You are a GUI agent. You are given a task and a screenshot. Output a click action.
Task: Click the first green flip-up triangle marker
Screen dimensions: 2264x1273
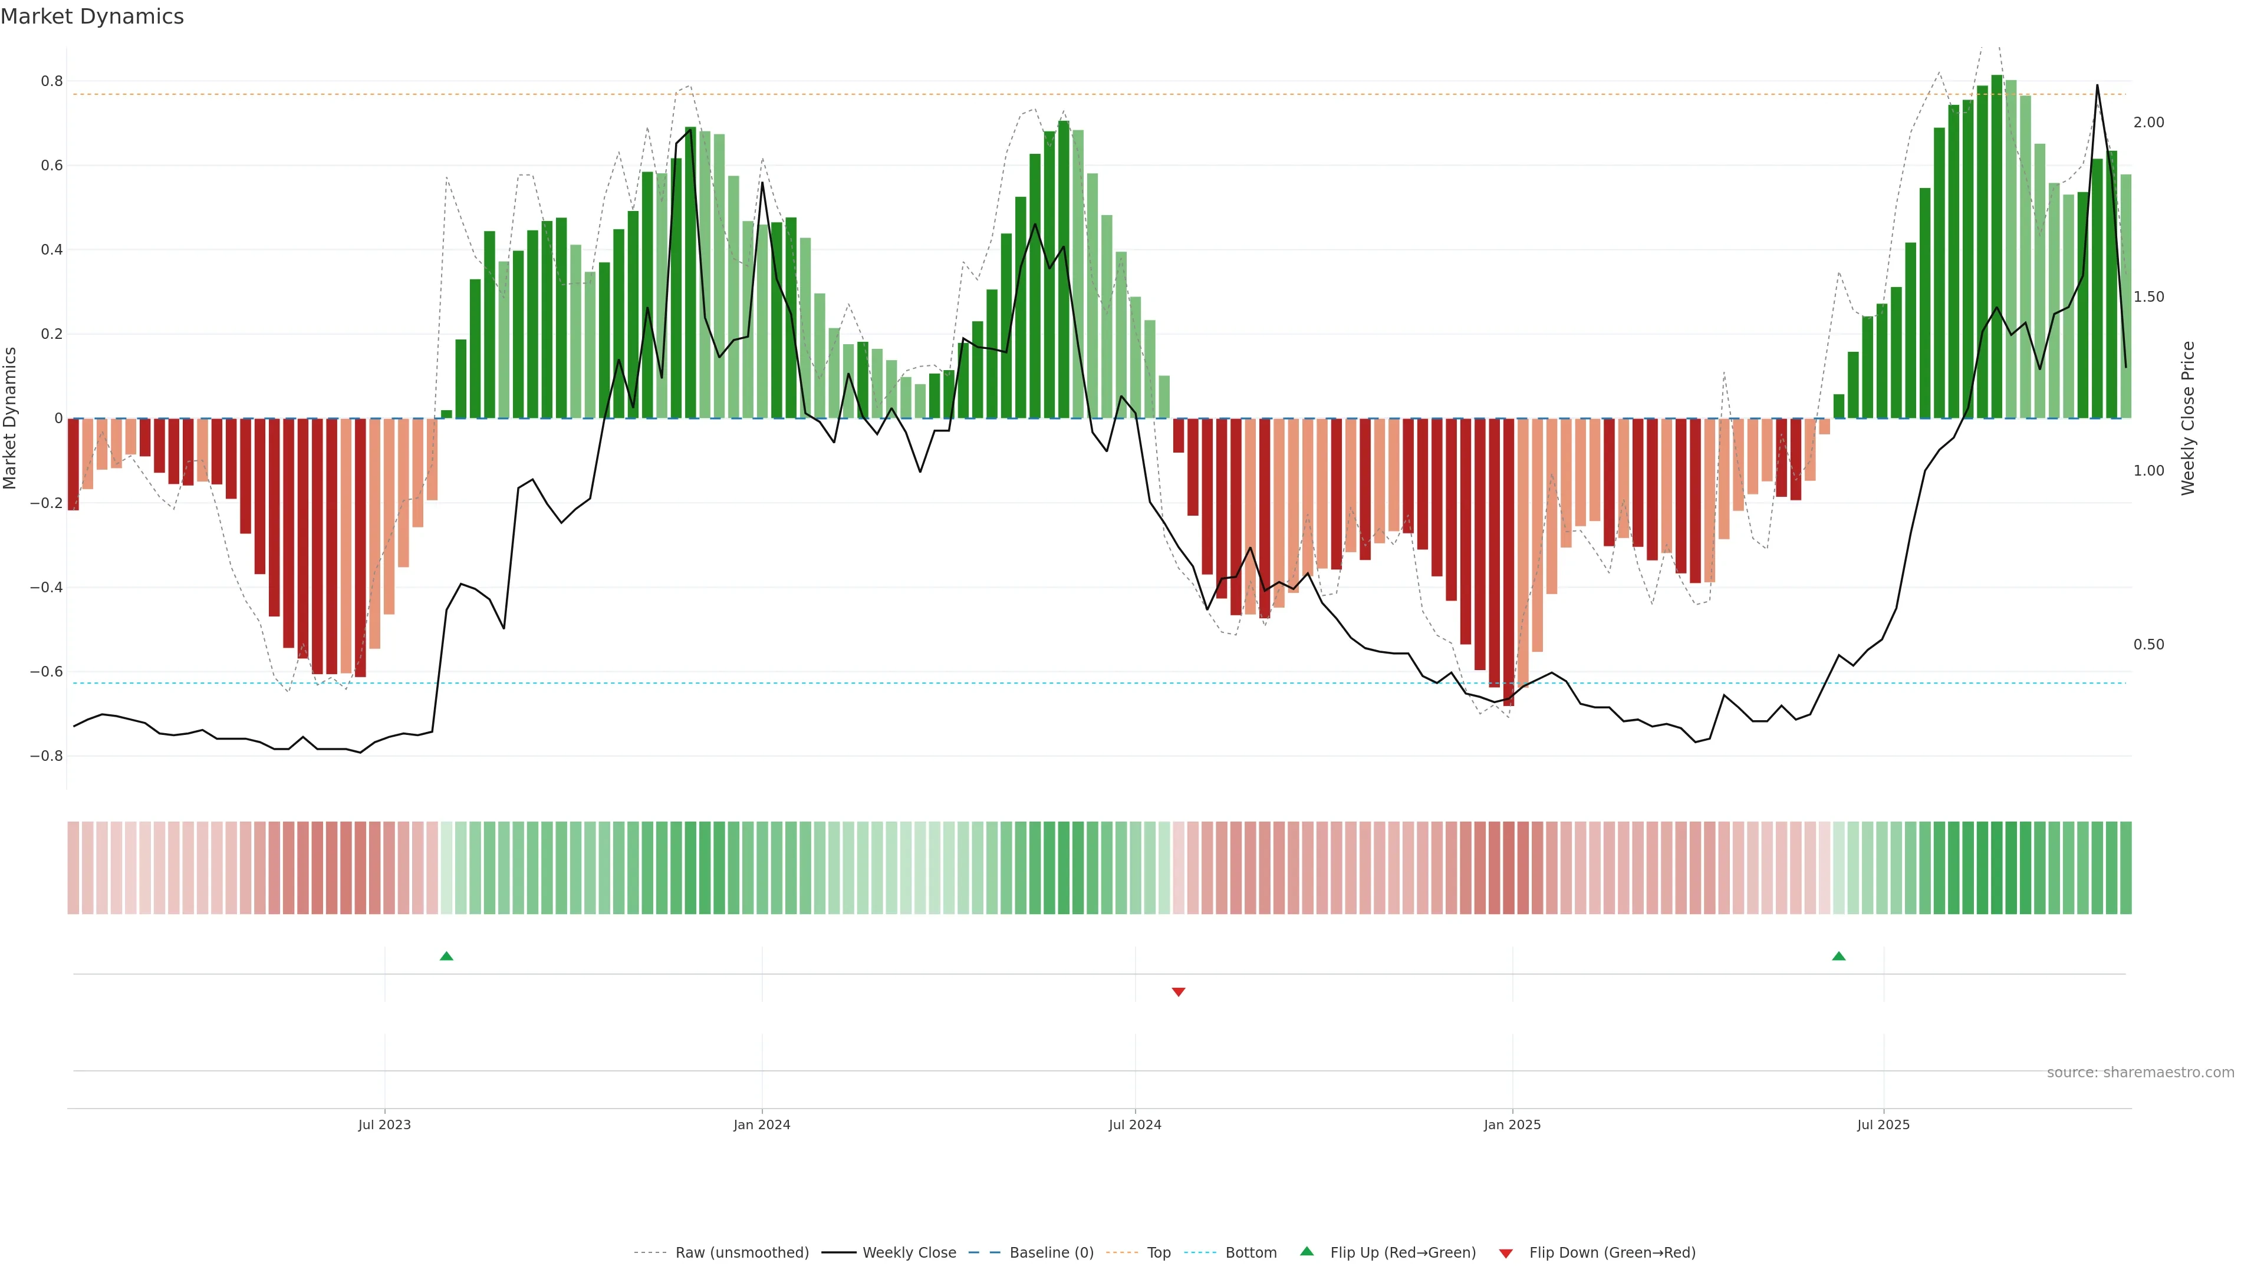pos(446,956)
